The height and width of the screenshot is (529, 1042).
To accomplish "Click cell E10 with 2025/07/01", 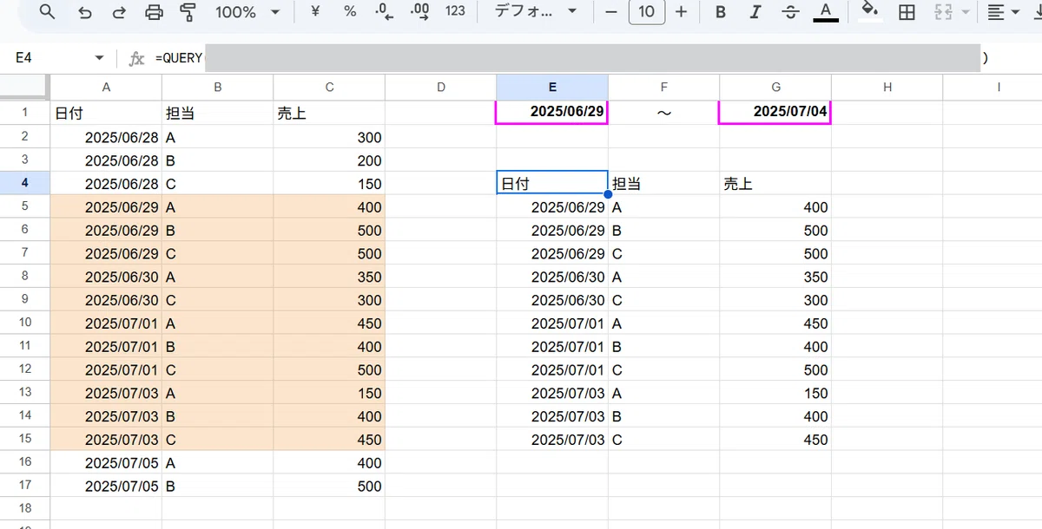I will [552, 323].
